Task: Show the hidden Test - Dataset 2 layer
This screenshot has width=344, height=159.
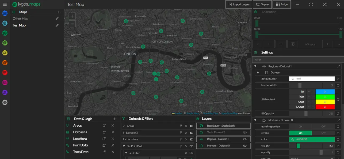Action: click(244, 132)
